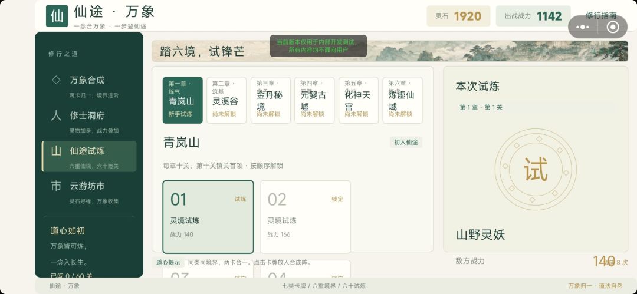The image size is (637, 294).
Task: Click the 初入仙途 tag
Action: 406,142
